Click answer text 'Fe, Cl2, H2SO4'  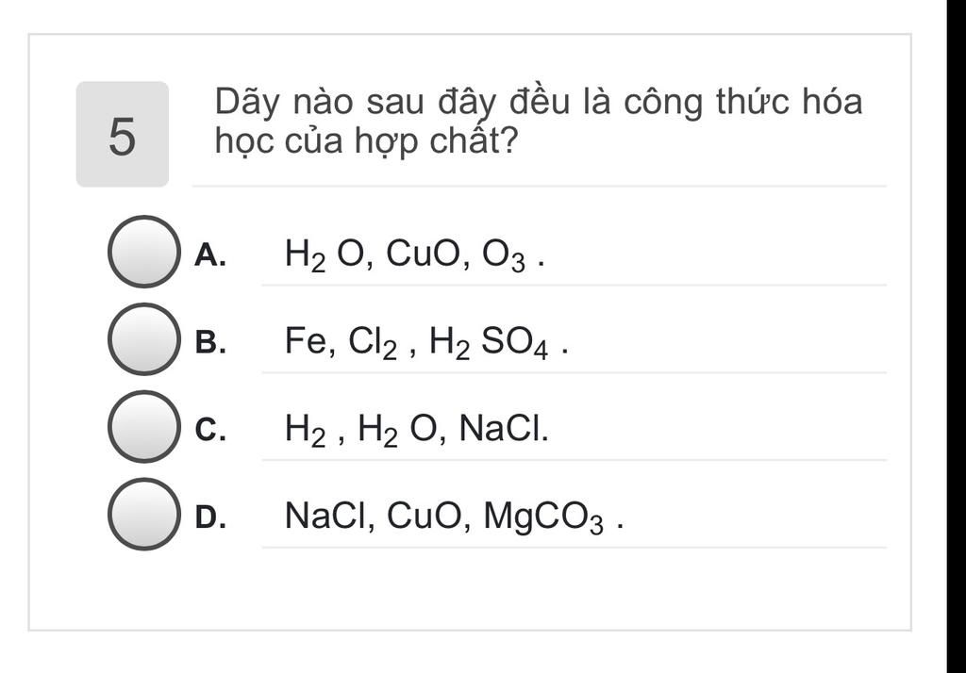pos(425,342)
